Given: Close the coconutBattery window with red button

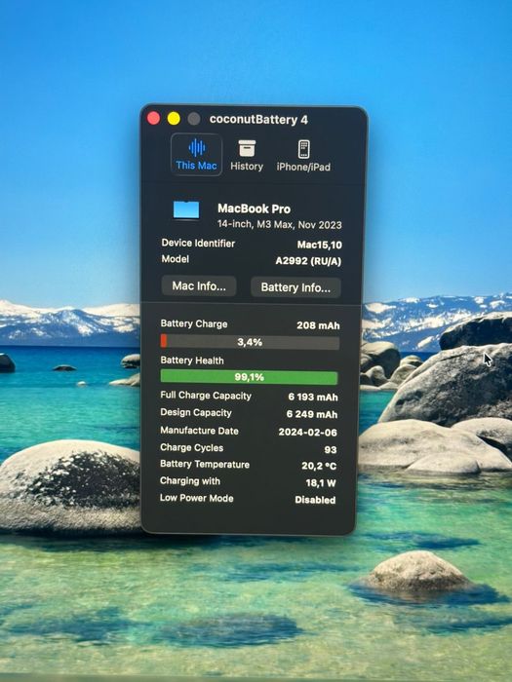Looking at the screenshot, I should (x=153, y=118).
